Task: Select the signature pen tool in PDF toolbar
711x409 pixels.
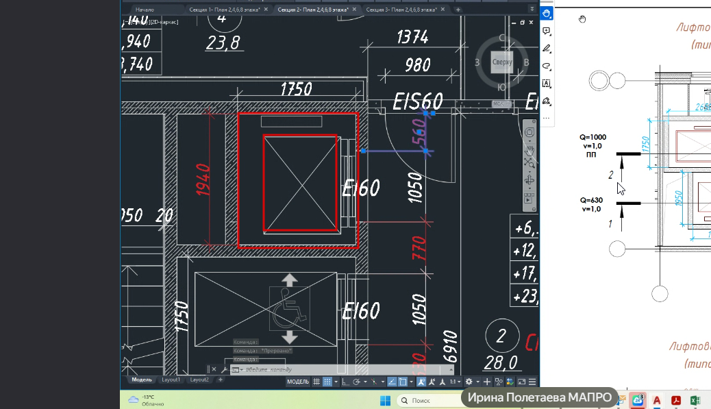Action: tap(547, 101)
